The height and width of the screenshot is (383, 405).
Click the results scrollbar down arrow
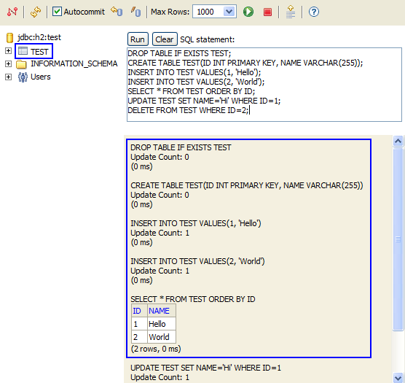pyautogui.click(x=398, y=377)
